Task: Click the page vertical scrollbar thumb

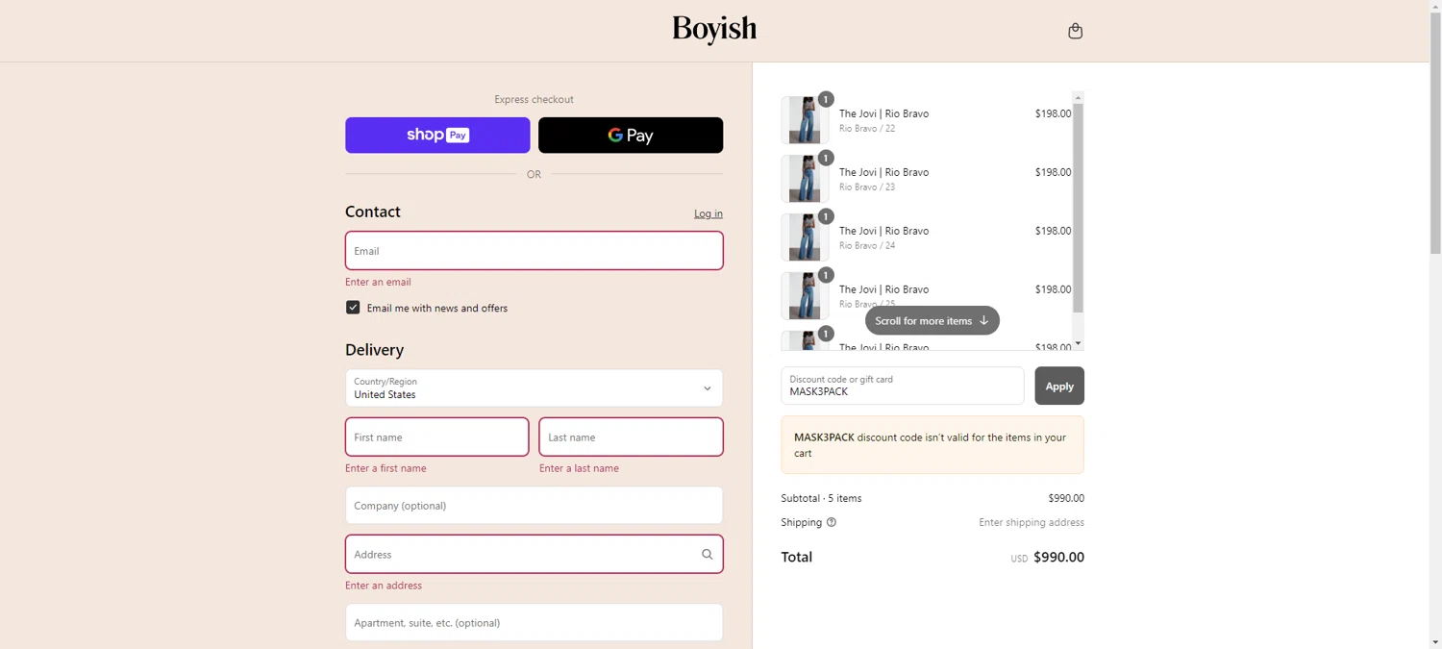Action: (x=1435, y=135)
